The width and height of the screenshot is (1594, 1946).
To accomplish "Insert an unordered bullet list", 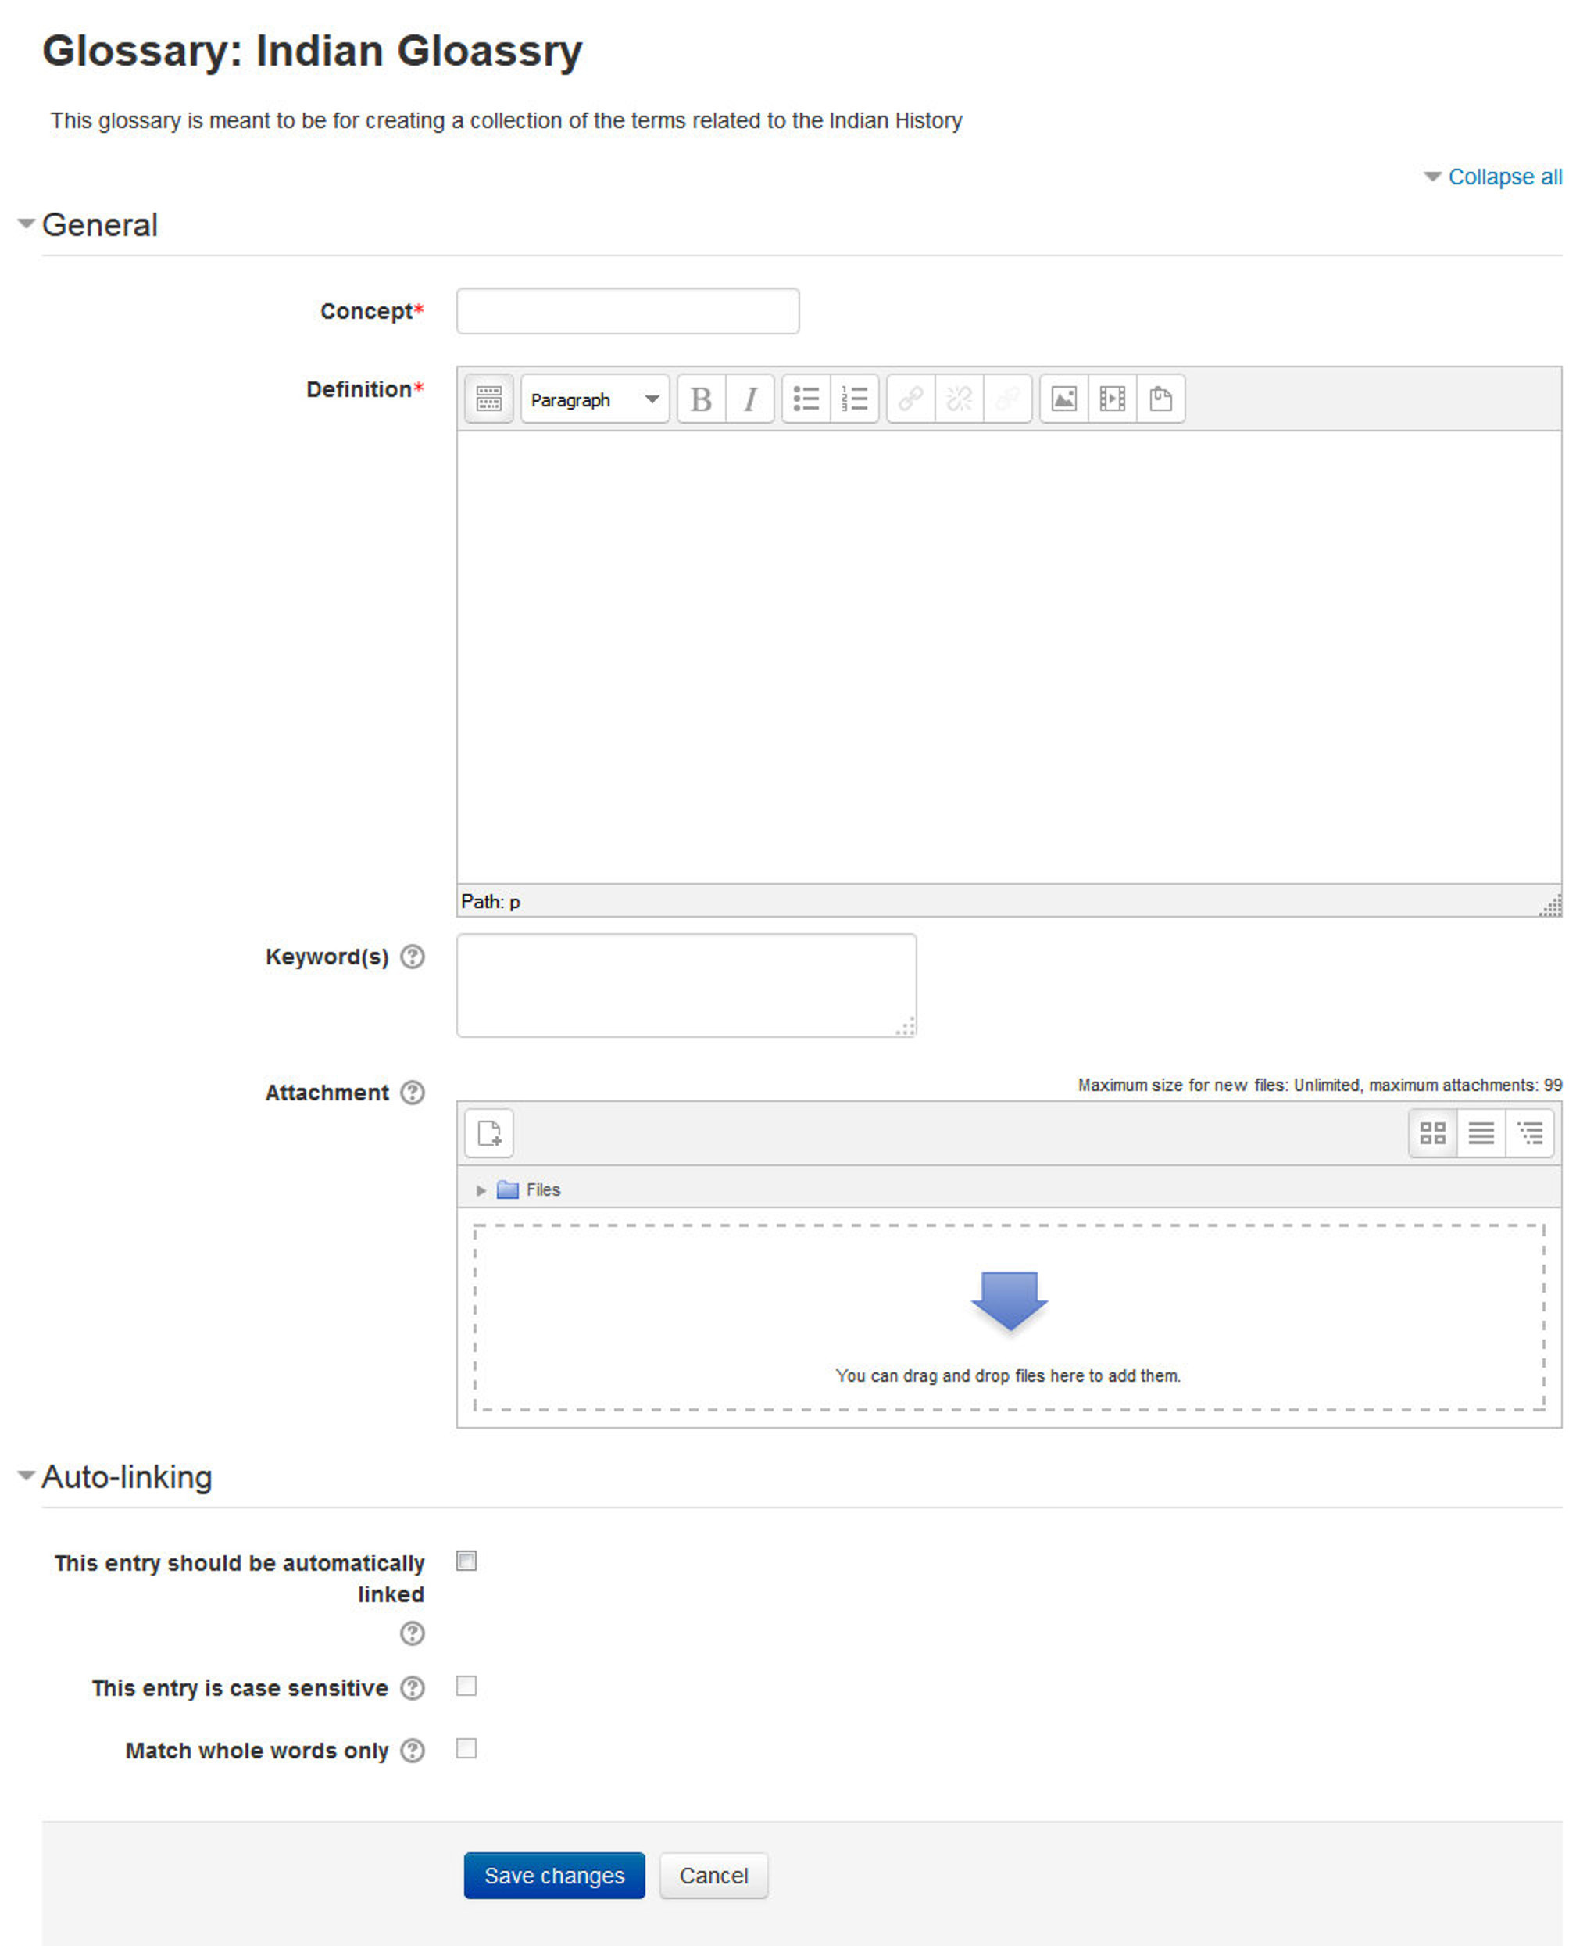I will [806, 399].
